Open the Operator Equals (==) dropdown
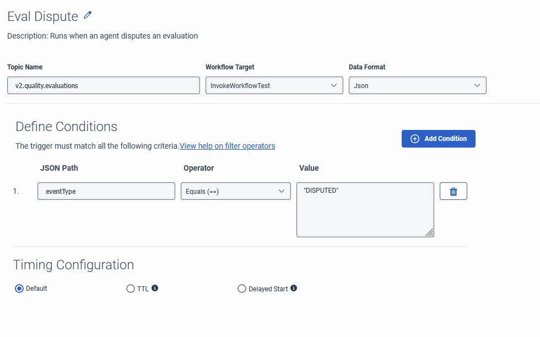This screenshot has width=540, height=337. click(x=235, y=191)
